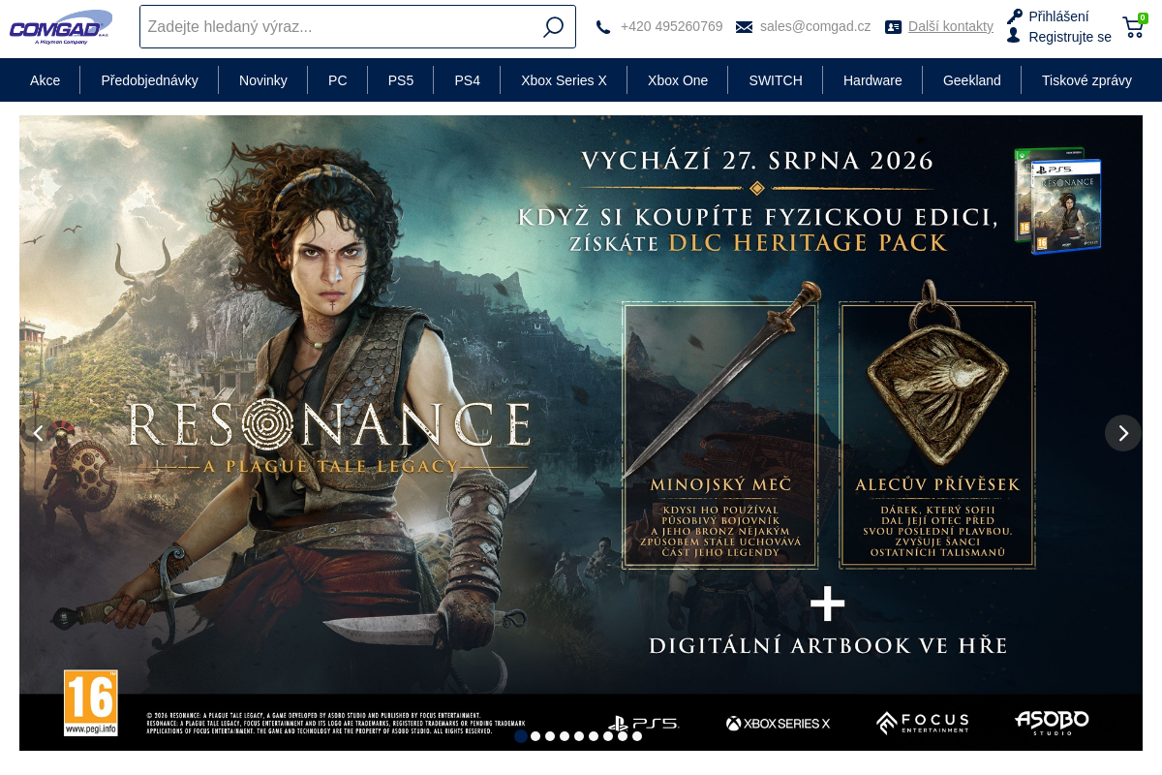1162x775 pixels.
Task: Select the third carousel dot
Action: (x=550, y=736)
